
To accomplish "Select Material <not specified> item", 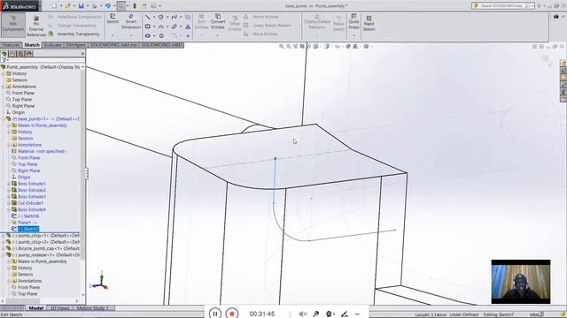I will pos(42,151).
